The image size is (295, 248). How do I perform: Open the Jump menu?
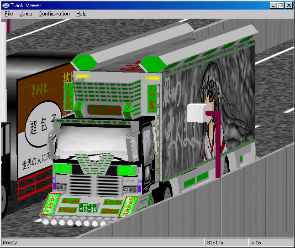(26, 14)
